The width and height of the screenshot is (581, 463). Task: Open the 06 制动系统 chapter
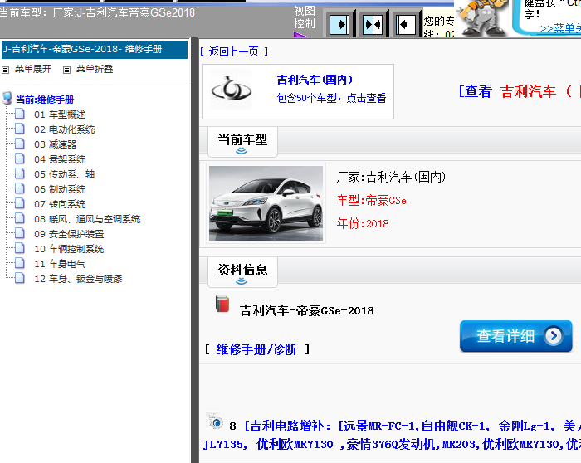click(60, 189)
